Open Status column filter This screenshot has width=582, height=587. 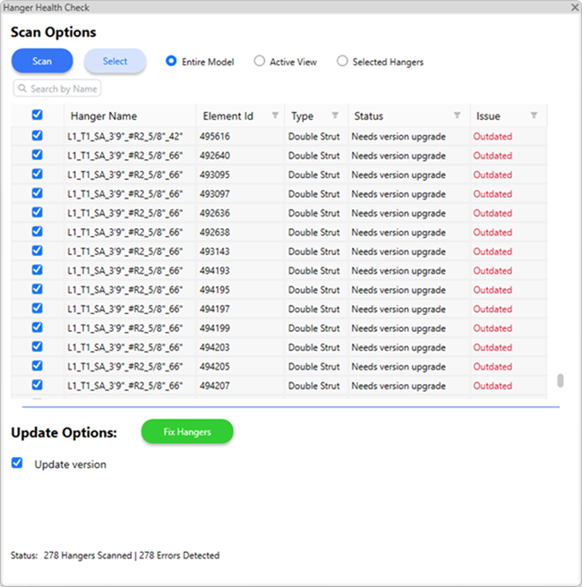point(457,115)
